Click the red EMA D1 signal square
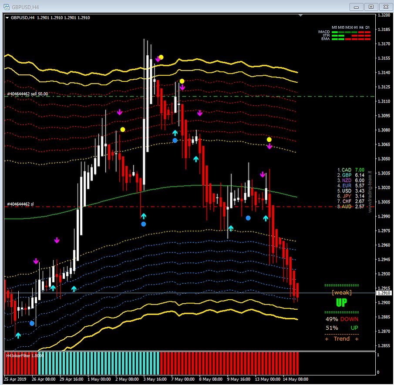 click(x=368, y=39)
